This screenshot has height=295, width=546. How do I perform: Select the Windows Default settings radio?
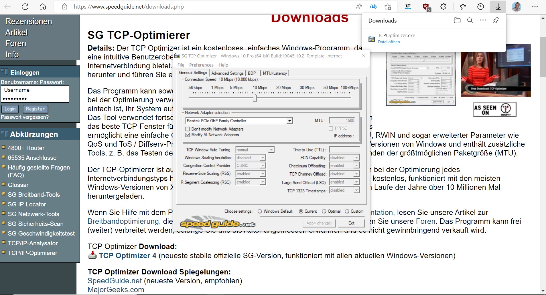260,211
